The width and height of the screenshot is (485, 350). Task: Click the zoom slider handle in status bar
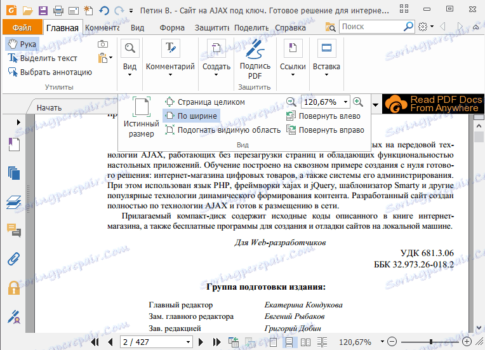(x=431, y=342)
